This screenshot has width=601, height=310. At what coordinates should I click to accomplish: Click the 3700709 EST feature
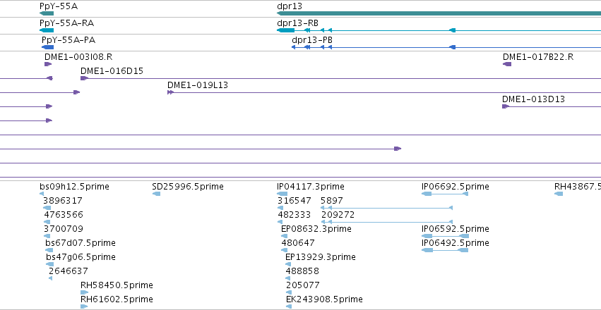(48, 236)
